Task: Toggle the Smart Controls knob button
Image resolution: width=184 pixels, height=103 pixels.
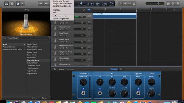Action: point(18,4)
